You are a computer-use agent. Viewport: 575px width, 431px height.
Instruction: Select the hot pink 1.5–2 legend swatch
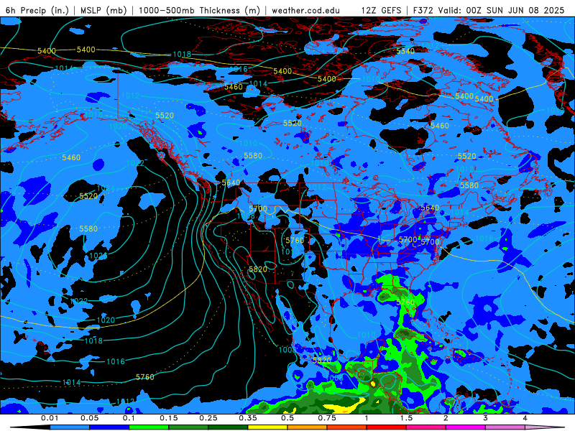[x=426, y=427]
